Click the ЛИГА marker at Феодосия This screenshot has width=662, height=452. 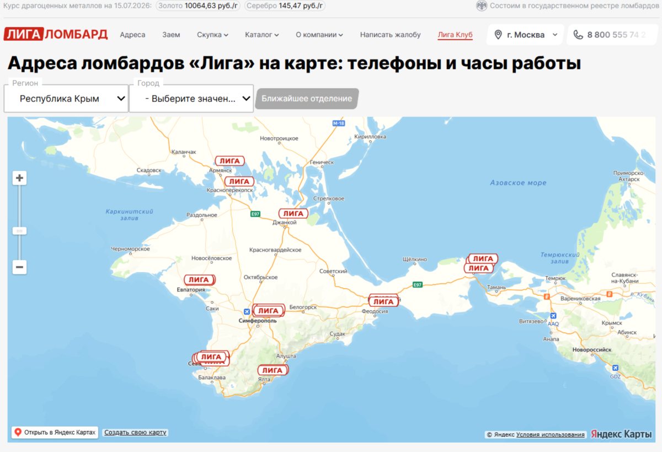coord(383,301)
